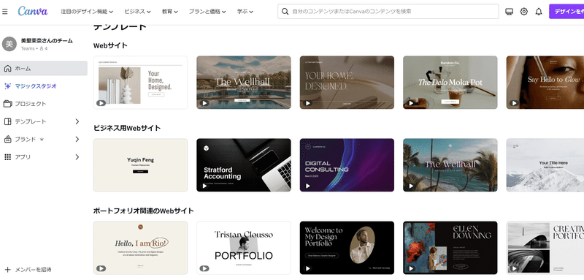Click play icon on Stratford Accounting card

pos(204,186)
